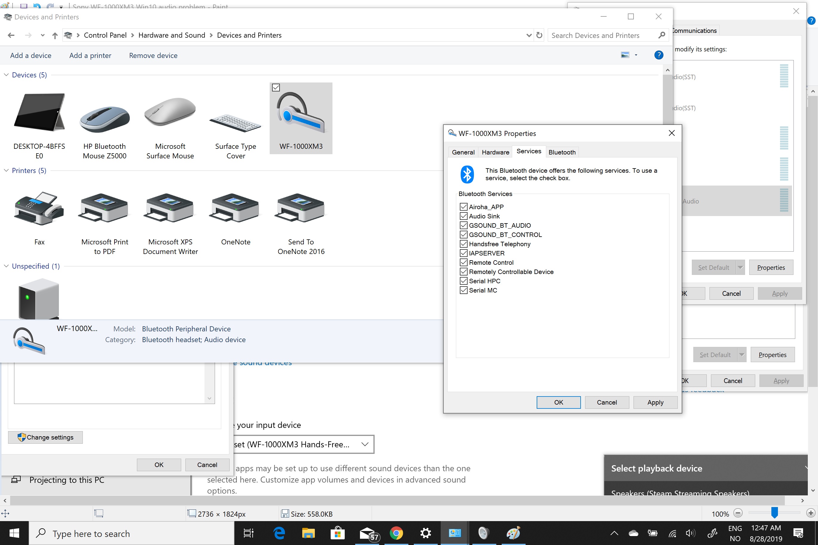818x545 pixels.
Task: Click the Devices and Printers help icon
Action: pyautogui.click(x=659, y=55)
